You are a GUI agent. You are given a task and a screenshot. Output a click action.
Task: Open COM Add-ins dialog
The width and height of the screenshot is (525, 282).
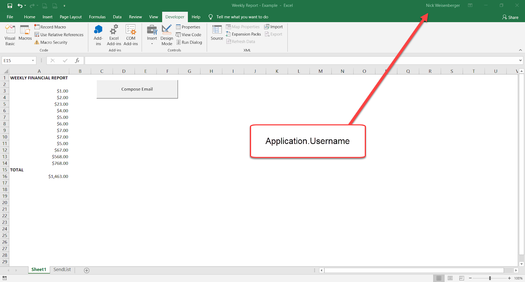tap(131, 35)
